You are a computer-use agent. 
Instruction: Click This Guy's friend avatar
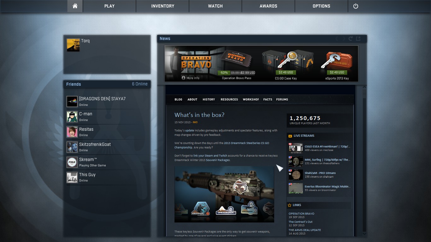tap(72, 177)
